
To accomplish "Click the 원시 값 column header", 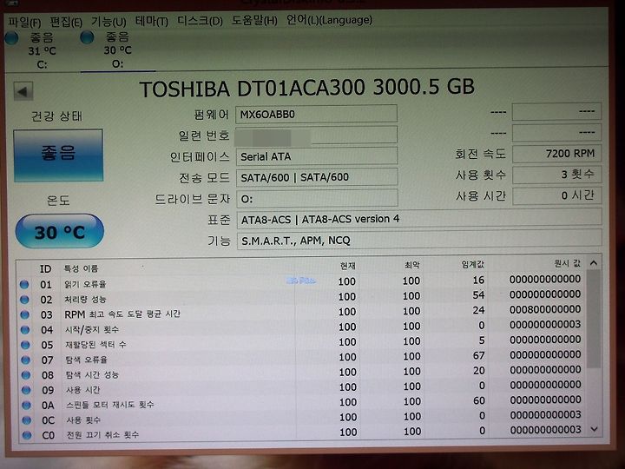I will (x=567, y=263).
